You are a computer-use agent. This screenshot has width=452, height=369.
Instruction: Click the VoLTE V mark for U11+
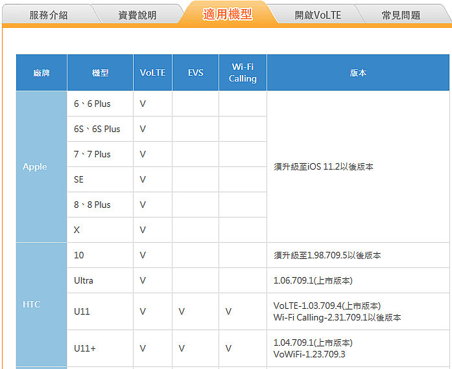pyautogui.click(x=143, y=348)
